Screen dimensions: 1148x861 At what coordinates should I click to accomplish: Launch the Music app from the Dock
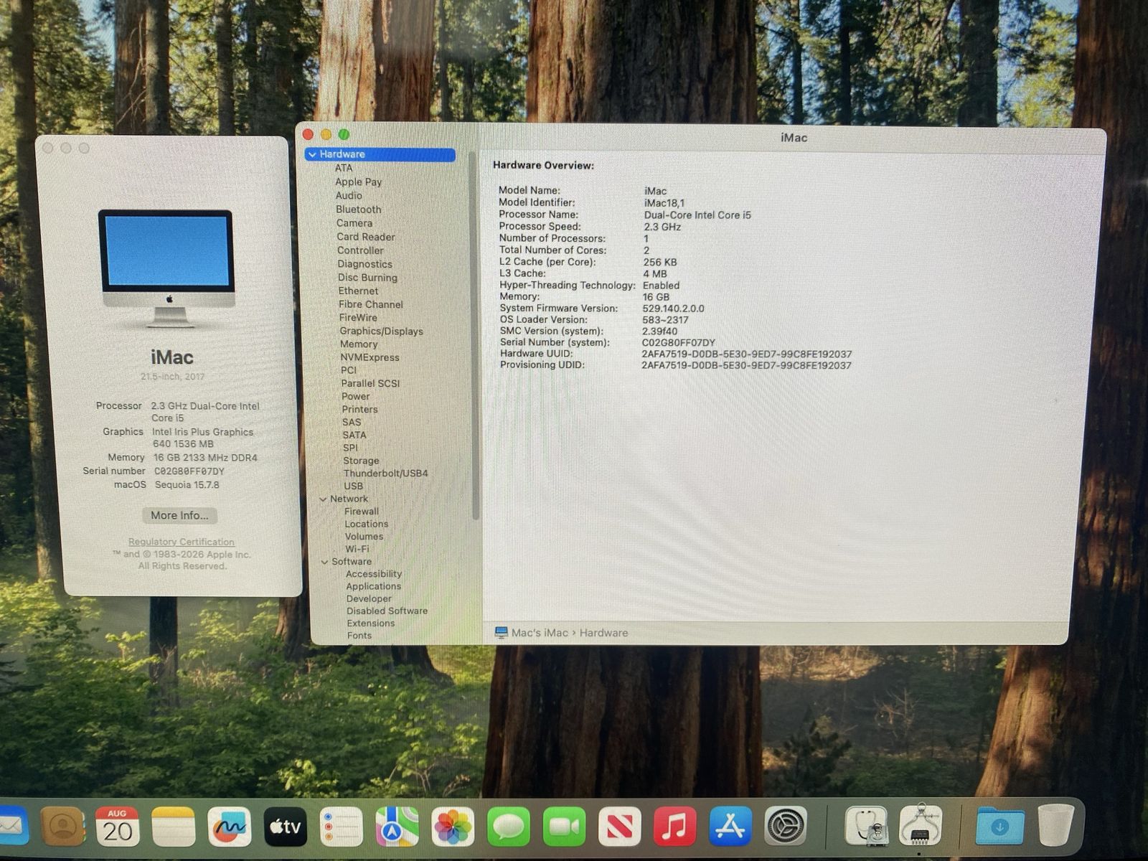coord(675,827)
